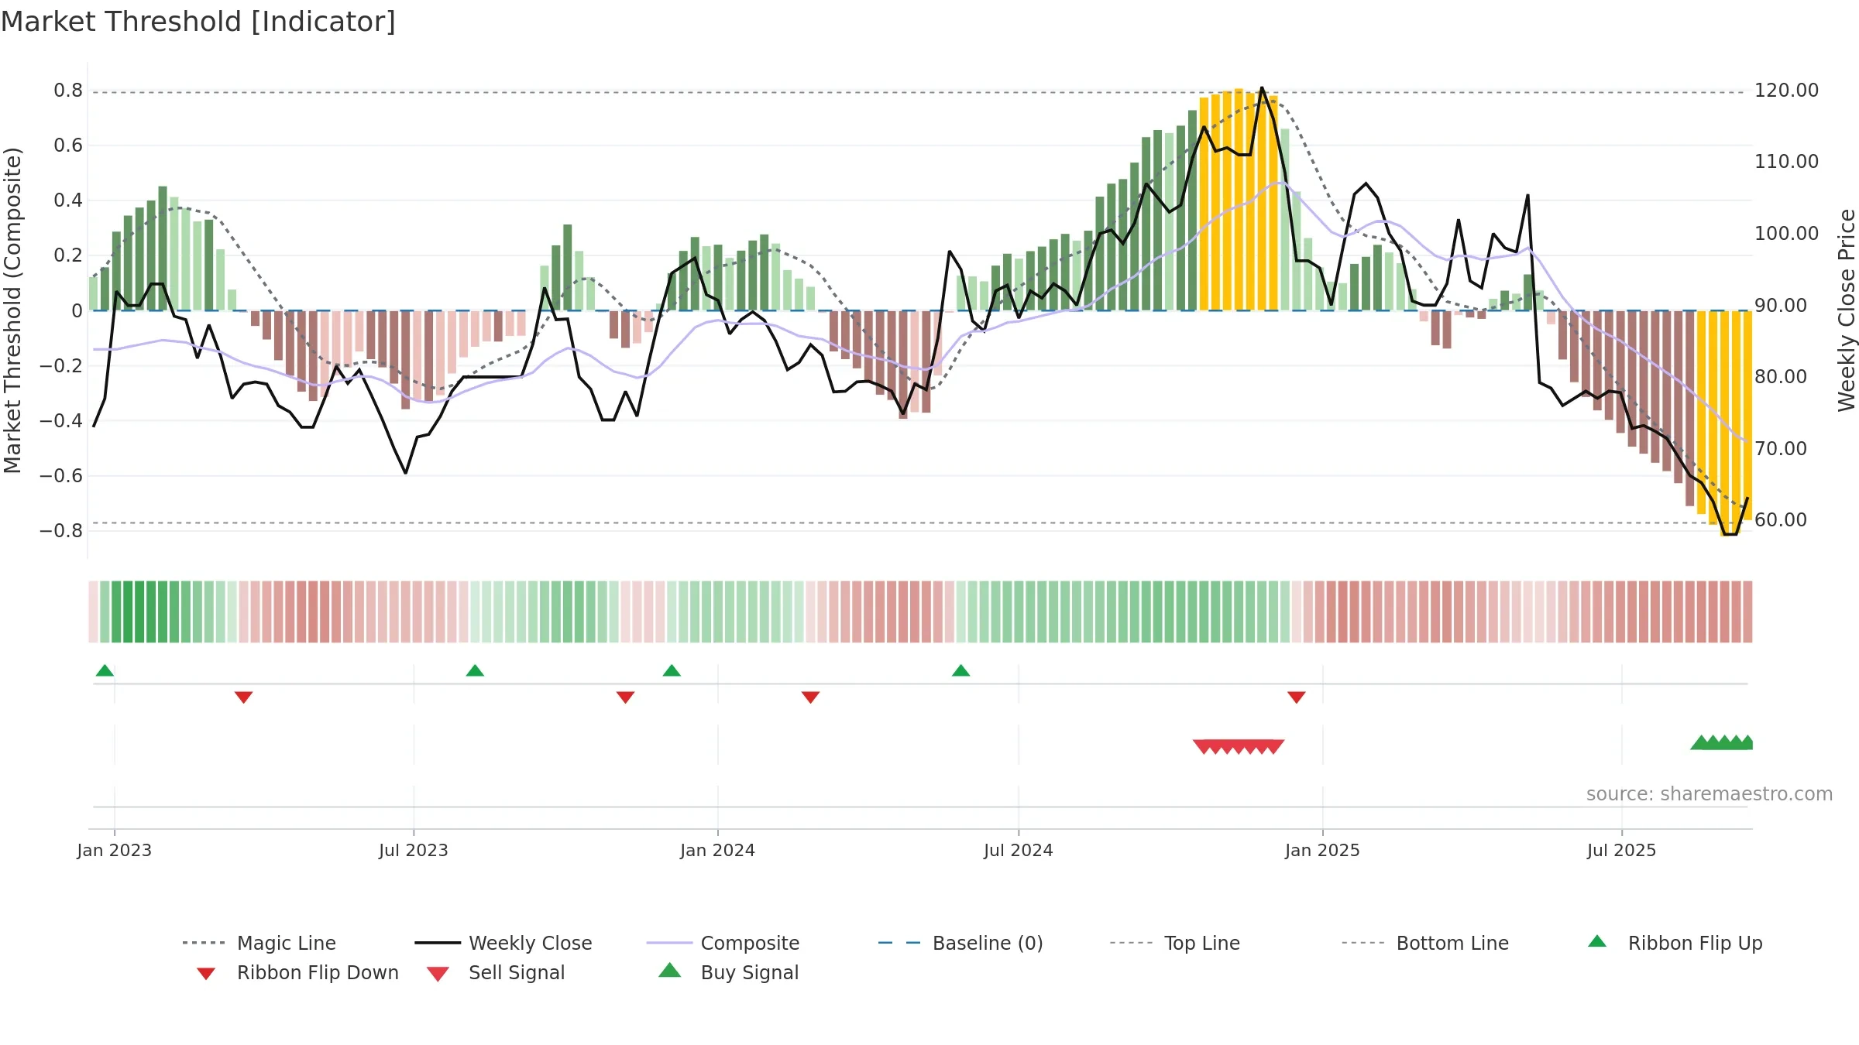Click the 120.00 price axis label
1859x1045 pixels.
click(1787, 91)
